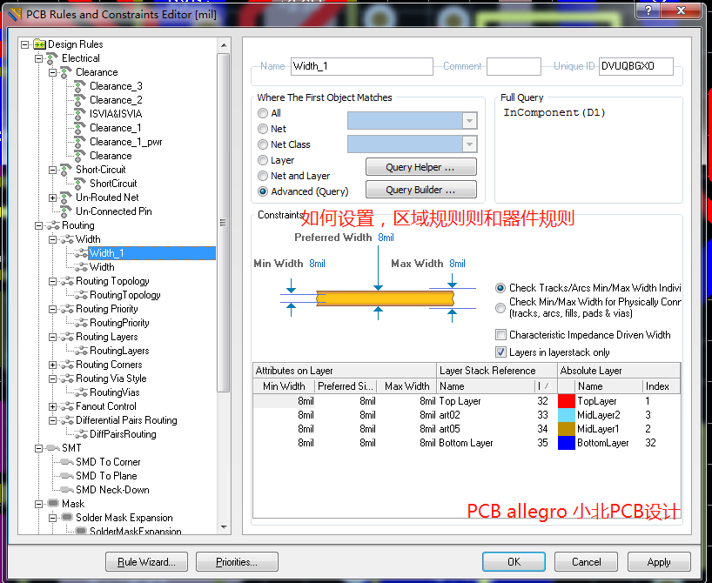Screen dimensions: 712x583
Task: Click the SMT category icon
Action: tap(53, 448)
